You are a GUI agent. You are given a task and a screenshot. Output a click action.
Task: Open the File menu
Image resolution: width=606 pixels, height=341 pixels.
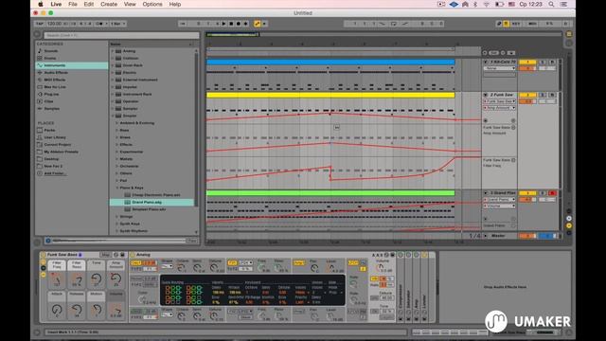coord(73,4)
